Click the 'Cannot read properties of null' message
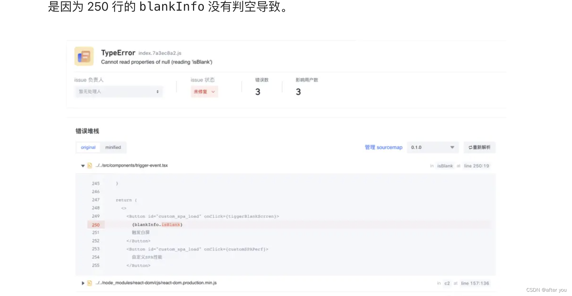 pyautogui.click(x=157, y=62)
